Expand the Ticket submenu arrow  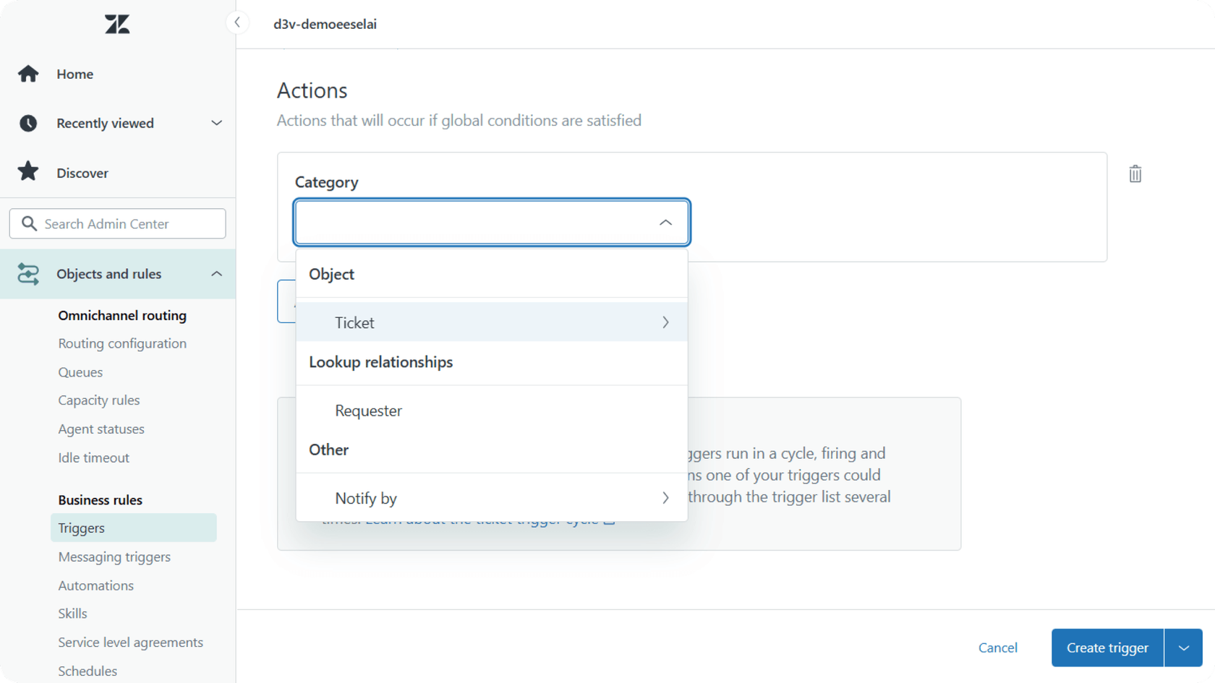click(x=665, y=322)
